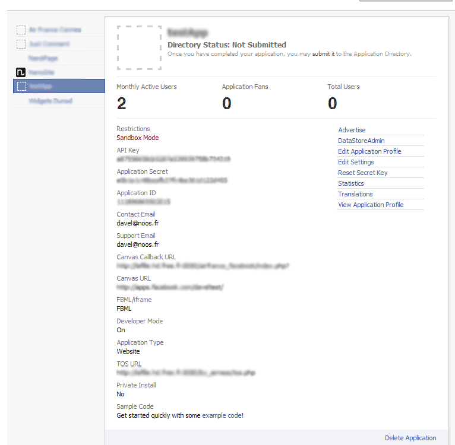
Task: Click the Application Fans count 0
Action: [227, 103]
